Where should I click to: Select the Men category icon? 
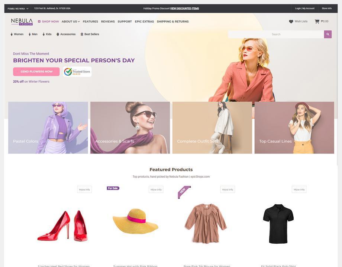[30, 34]
